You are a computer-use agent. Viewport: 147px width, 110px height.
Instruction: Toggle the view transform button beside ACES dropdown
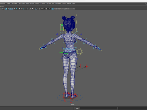[x=52, y=9]
